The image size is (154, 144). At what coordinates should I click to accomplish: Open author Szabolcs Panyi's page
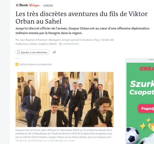[x=91, y=40]
